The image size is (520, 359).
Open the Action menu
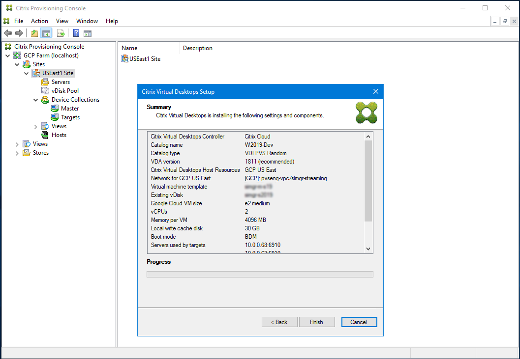point(39,21)
